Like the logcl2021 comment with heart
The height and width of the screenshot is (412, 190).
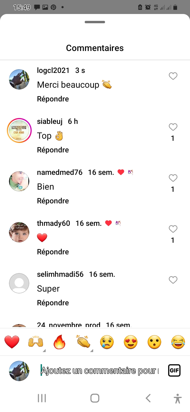click(173, 76)
